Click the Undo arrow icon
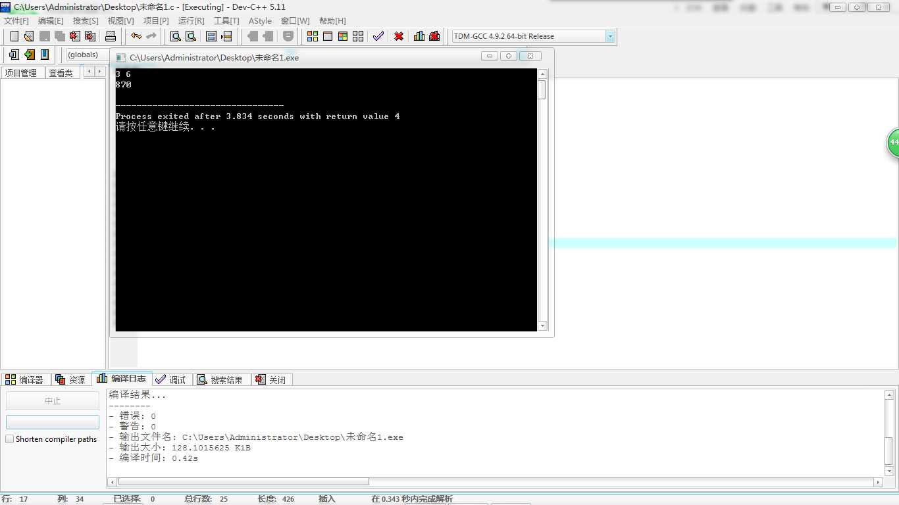This screenshot has width=899, height=505. click(x=136, y=36)
